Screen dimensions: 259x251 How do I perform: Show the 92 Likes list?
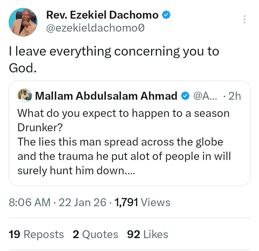pos(147,235)
